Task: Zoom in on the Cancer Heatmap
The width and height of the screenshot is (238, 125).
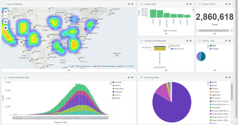Action: click(6, 11)
